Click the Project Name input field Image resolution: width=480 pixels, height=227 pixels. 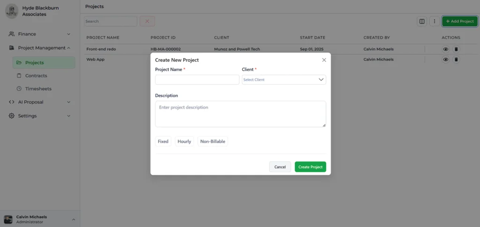(x=197, y=80)
